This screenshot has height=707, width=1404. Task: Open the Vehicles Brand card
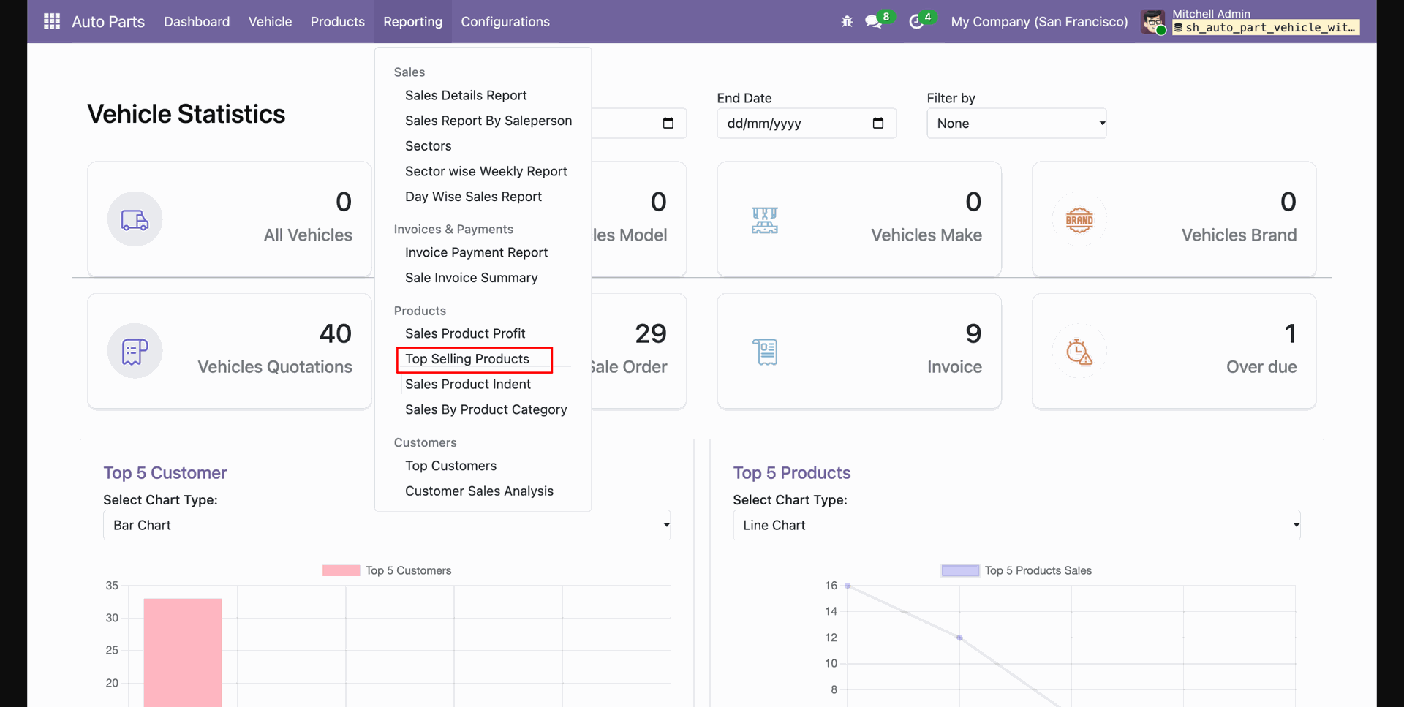[x=1174, y=219]
